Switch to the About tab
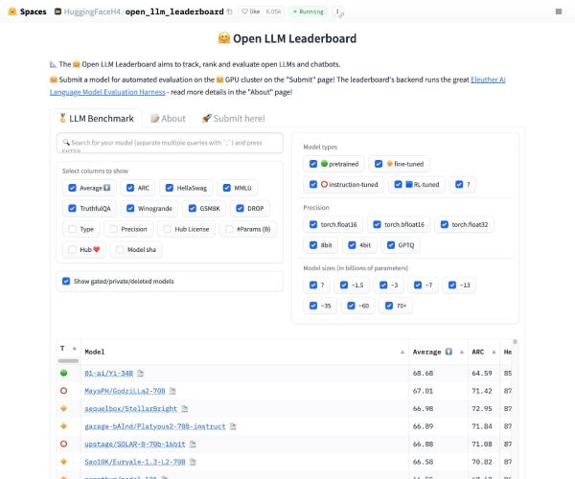This screenshot has height=479, width=575. (168, 118)
